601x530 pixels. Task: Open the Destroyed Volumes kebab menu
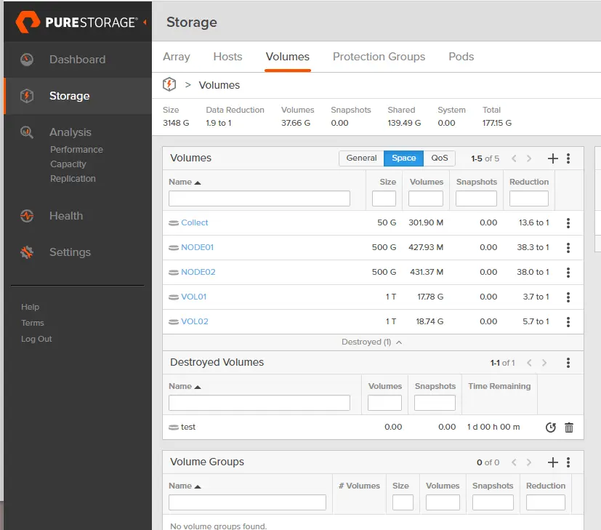pyautogui.click(x=568, y=362)
